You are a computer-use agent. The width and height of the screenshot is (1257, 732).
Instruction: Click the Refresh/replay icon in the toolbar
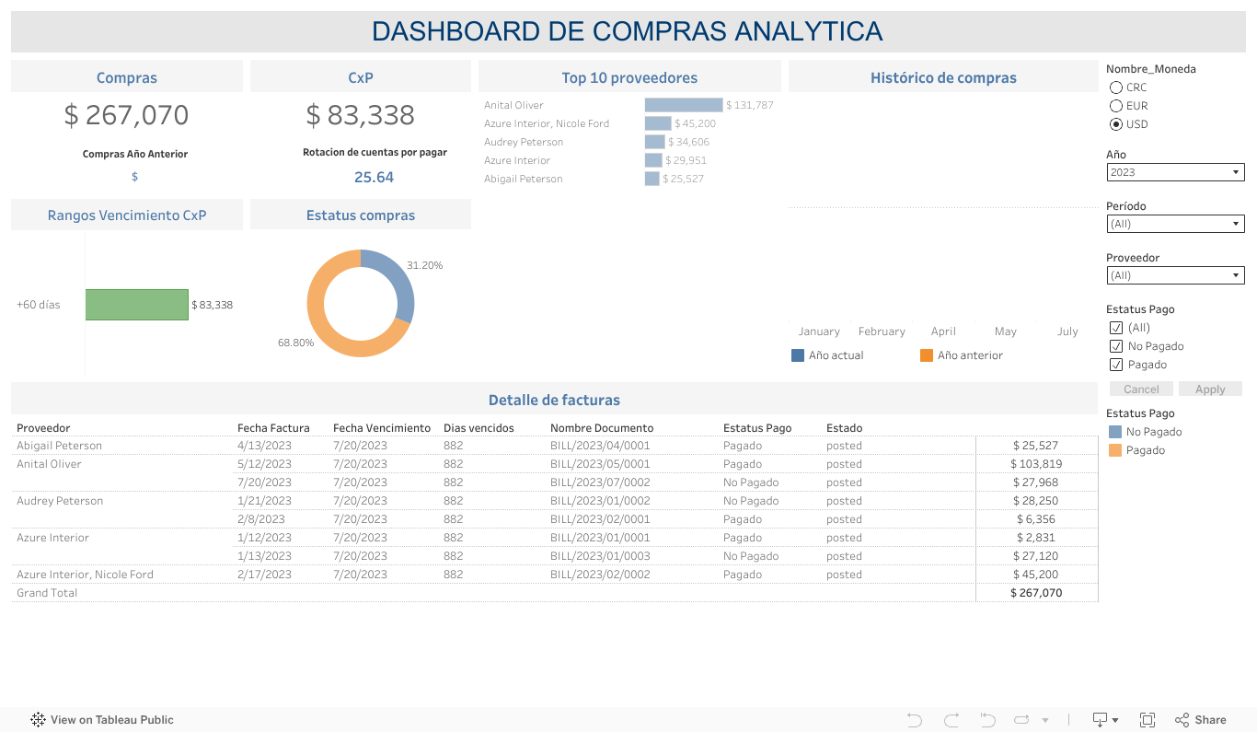click(x=1021, y=720)
